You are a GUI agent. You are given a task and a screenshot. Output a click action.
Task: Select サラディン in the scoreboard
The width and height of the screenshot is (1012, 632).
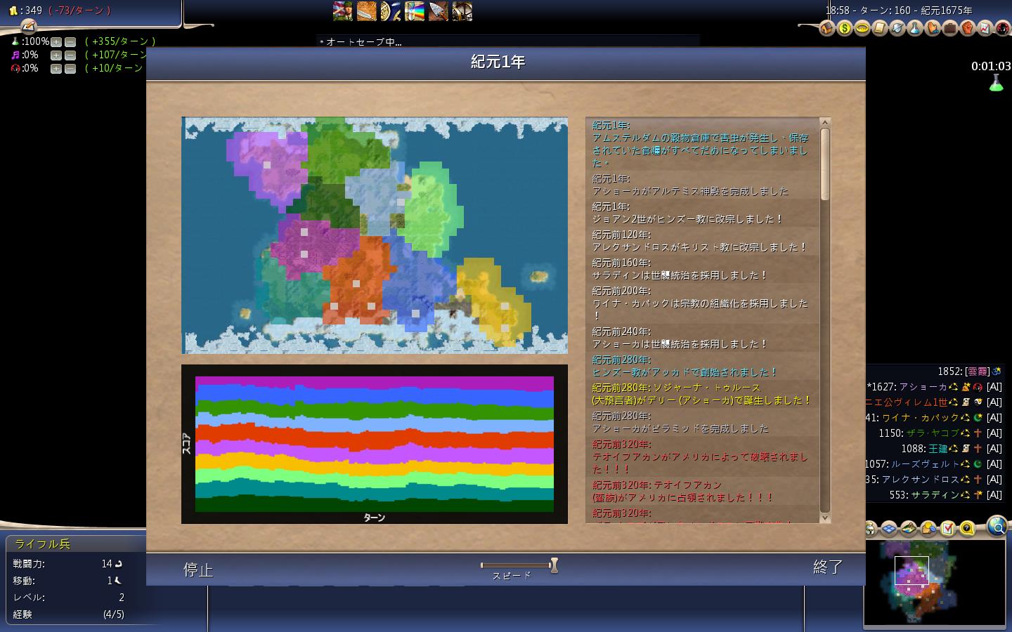pyautogui.click(x=935, y=495)
